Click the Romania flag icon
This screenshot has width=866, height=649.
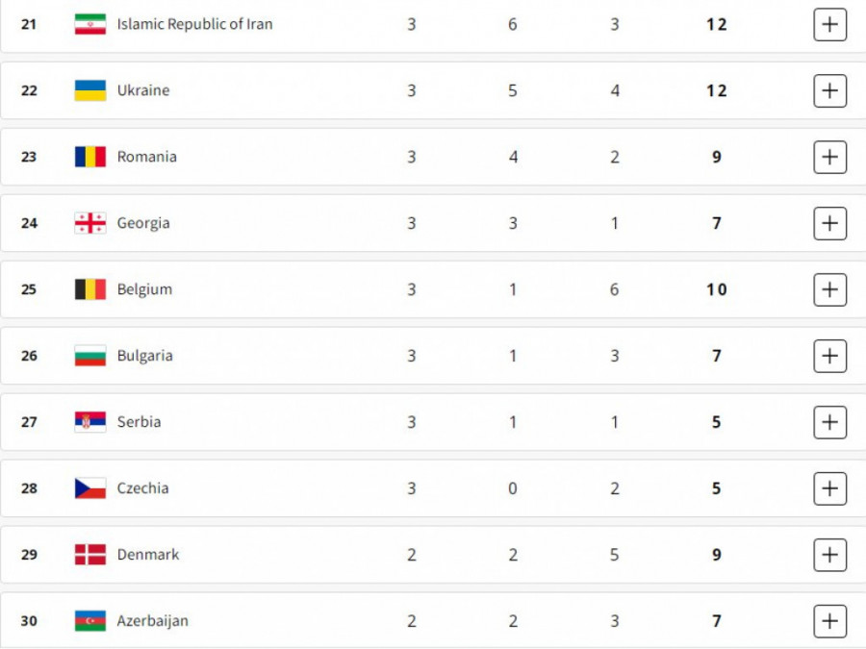[90, 157]
